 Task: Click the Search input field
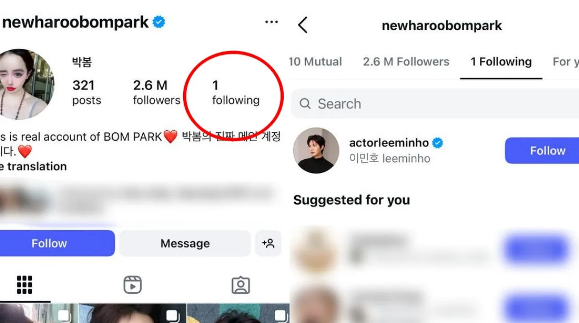(438, 104)
